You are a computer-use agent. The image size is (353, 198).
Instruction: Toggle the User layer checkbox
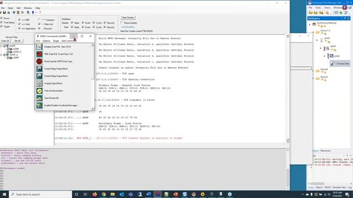[19, 24]
